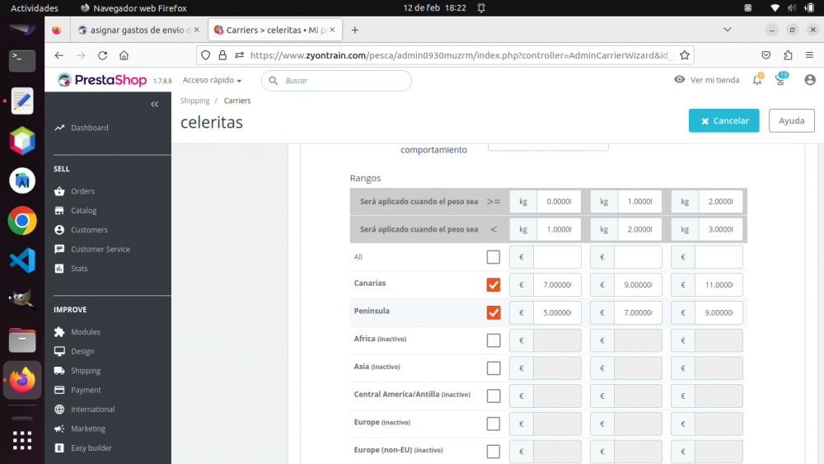Enable the Europe (inactivo) zone checkbox

493,424
